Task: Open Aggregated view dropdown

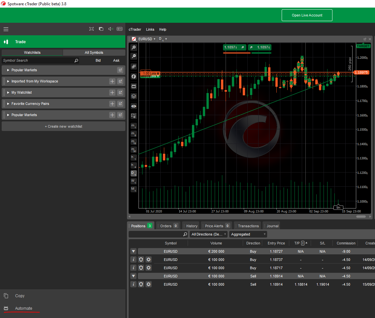Action: point(248,235)
